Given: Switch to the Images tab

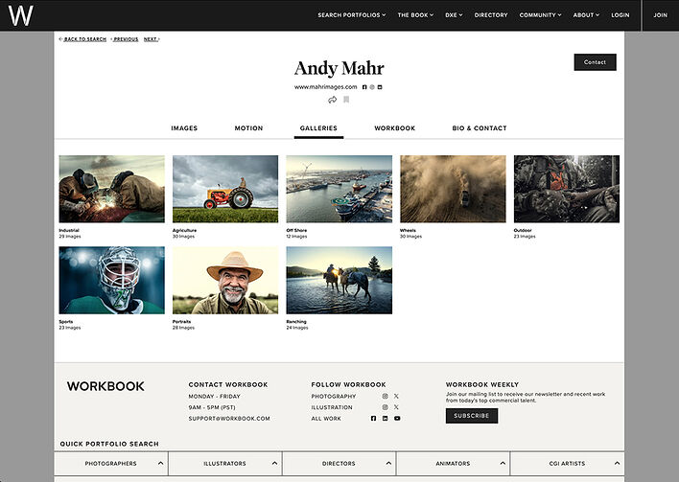Looking at the screenshot, I should click(184, 128).
